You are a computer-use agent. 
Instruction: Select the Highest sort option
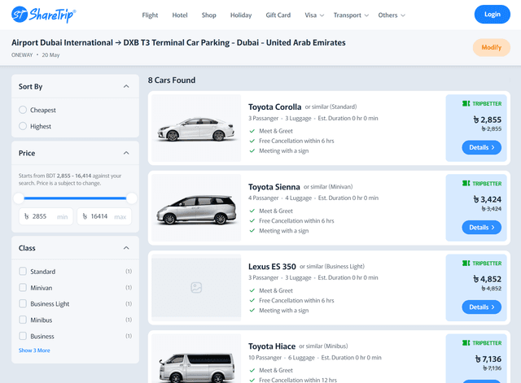[23, 126]
